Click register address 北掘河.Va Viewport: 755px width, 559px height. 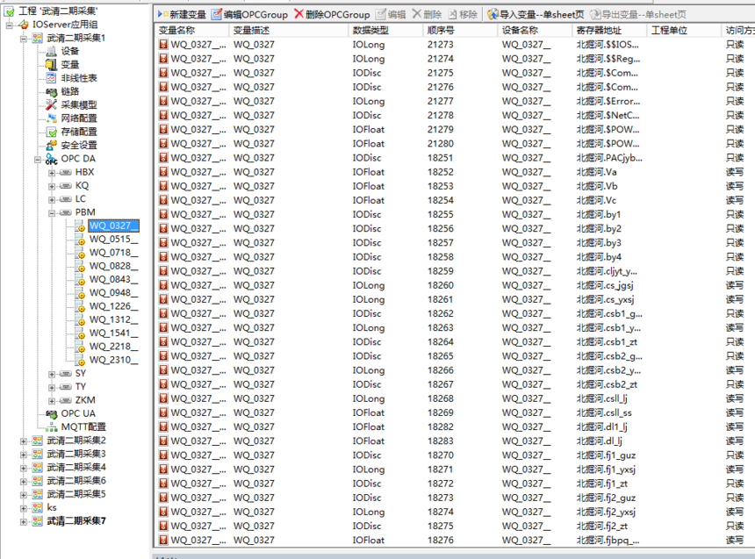(597, 172)
